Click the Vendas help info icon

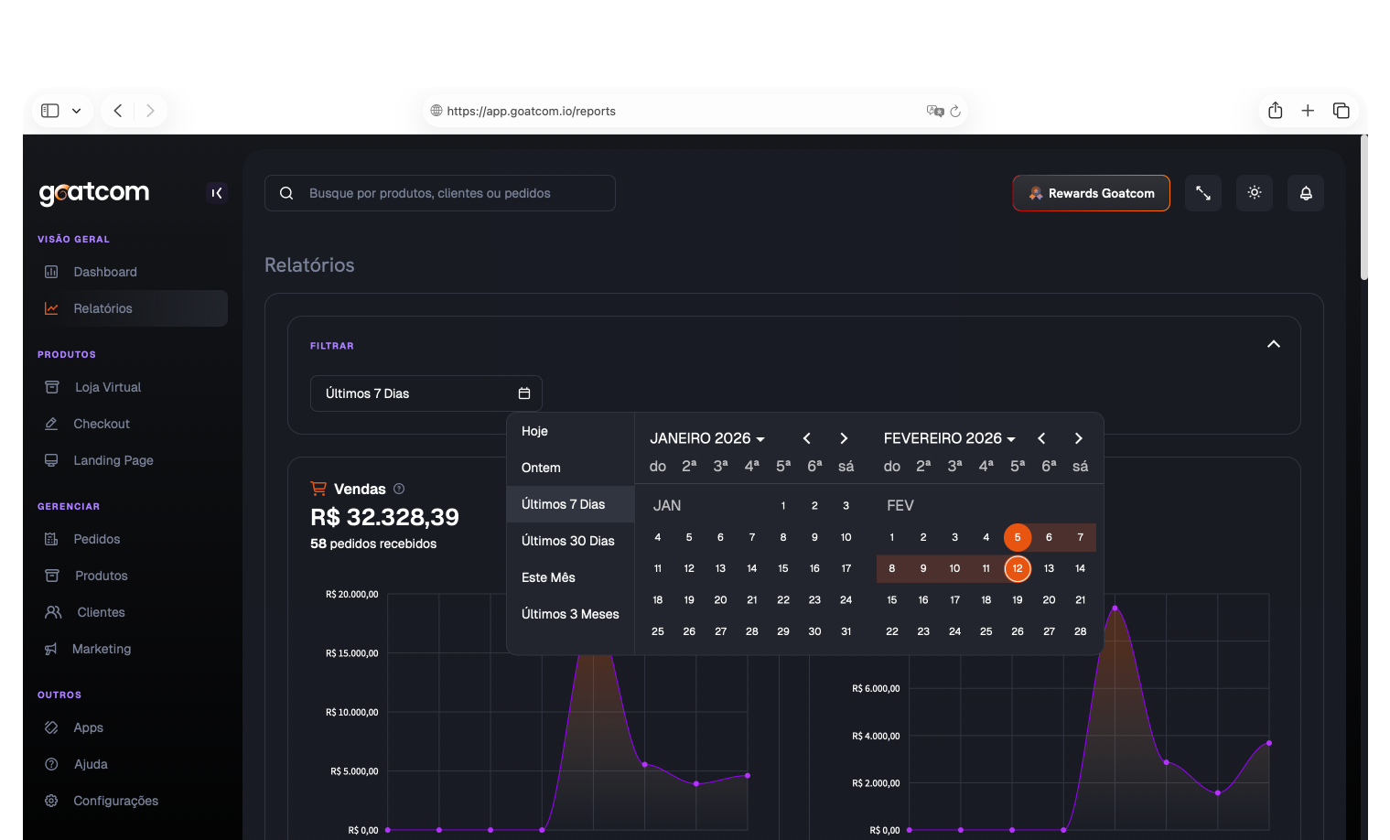[x=399, y=489]
